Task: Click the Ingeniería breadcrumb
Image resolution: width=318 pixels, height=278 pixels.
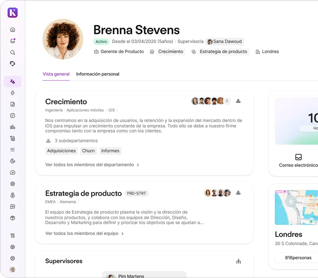Action: 54,110
